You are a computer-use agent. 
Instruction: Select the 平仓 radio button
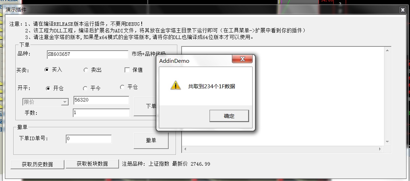tap(122, 87)
